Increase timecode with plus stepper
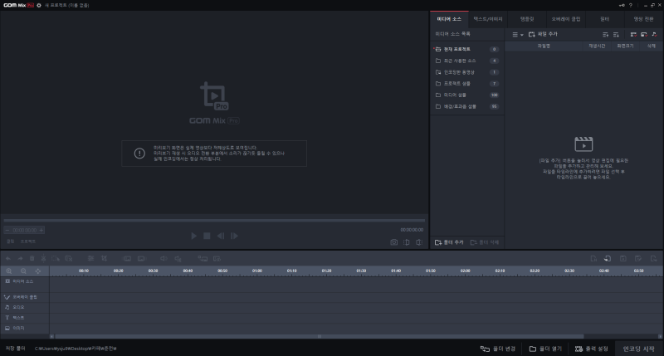This screenshot has width=664, height=356. click(41, 230)
